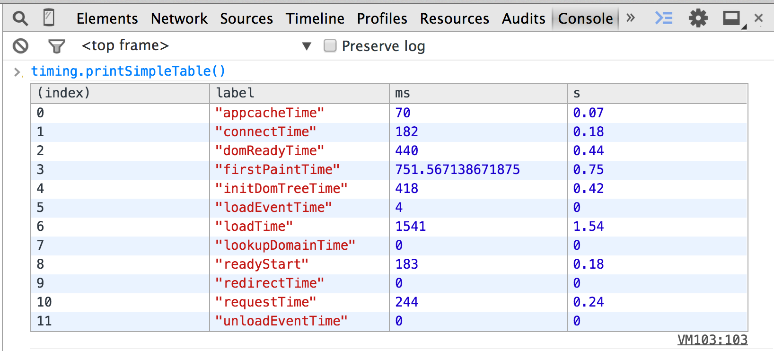Show the console drawer icon
Image resolution: width=774 pixels, height=351 pixels.
663,18
